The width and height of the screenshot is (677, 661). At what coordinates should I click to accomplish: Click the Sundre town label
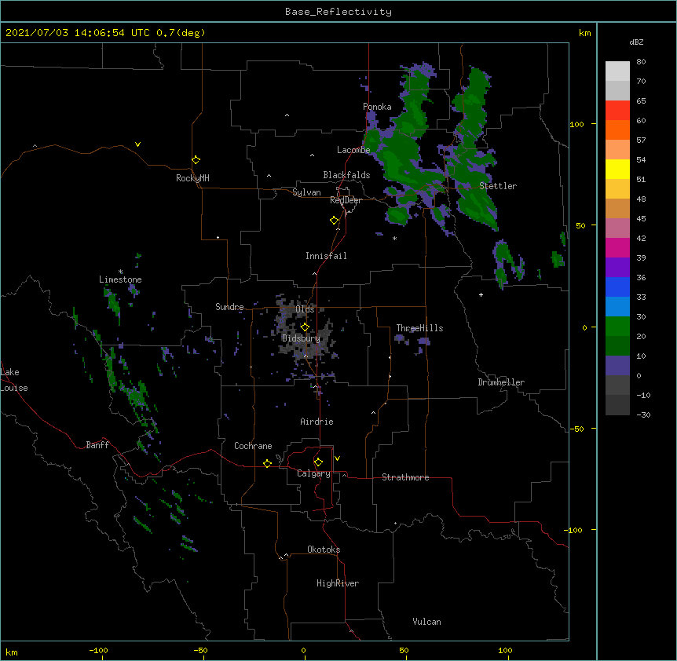(229, 307)
